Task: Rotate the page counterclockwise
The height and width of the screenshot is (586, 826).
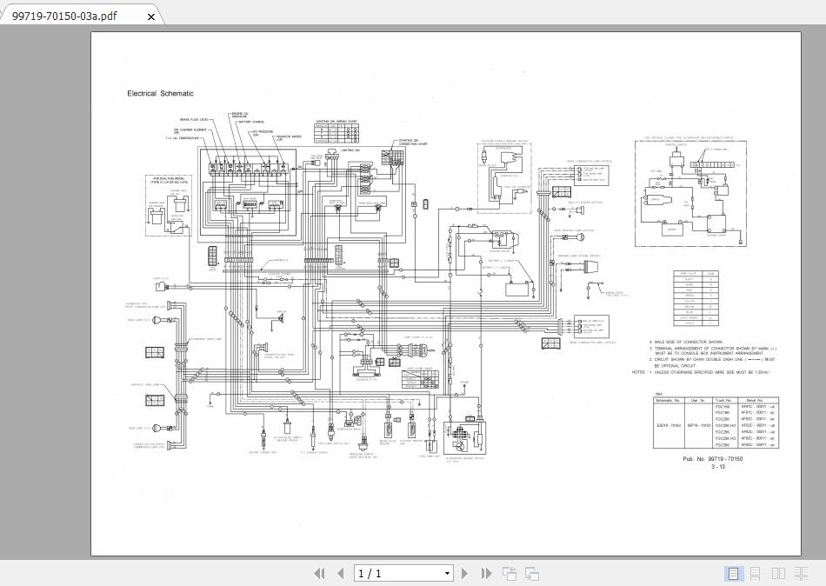Action: click(510, 573)
